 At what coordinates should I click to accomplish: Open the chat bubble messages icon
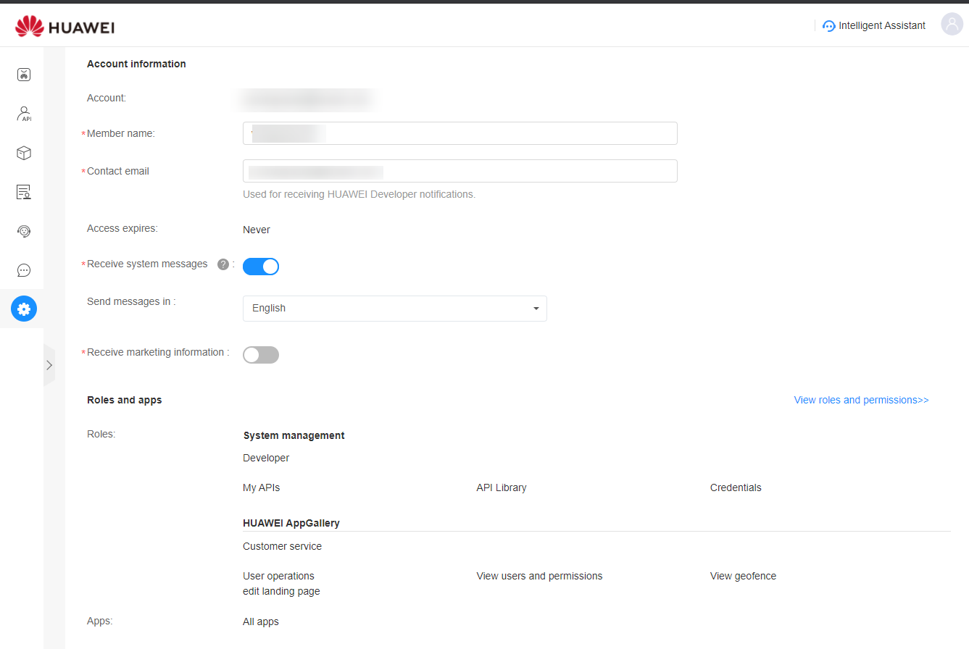tap(24, 270)
